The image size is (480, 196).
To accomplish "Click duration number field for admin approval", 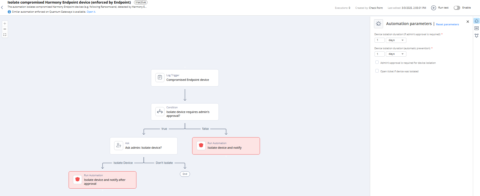I will tap(379, 40).
